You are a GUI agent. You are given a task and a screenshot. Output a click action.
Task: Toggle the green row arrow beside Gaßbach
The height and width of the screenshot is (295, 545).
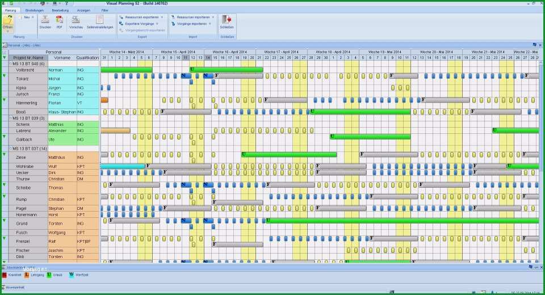(x=4, y=136)
